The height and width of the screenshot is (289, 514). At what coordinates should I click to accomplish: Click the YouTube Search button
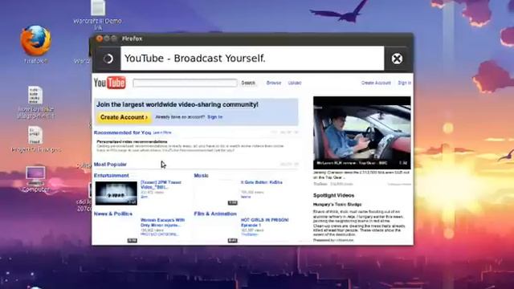(x=248, y=83)
